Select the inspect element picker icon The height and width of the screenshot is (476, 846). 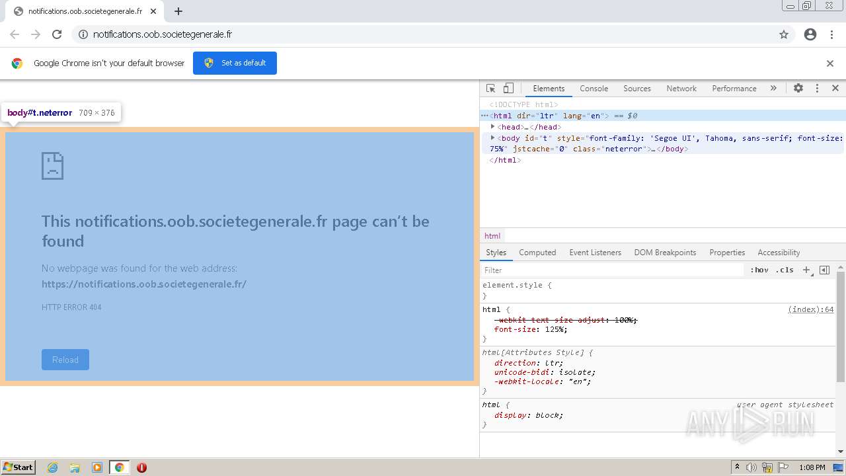pyautogui.click(x=490, y=88)
